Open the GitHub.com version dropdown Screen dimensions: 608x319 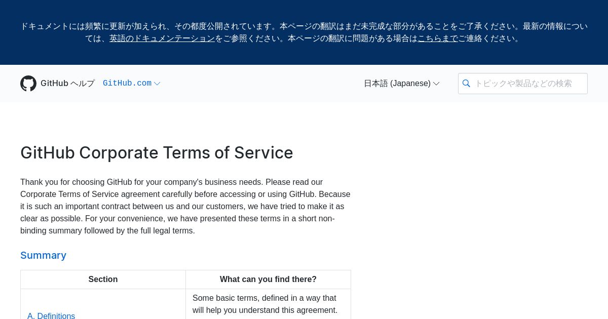click(131, 84)
